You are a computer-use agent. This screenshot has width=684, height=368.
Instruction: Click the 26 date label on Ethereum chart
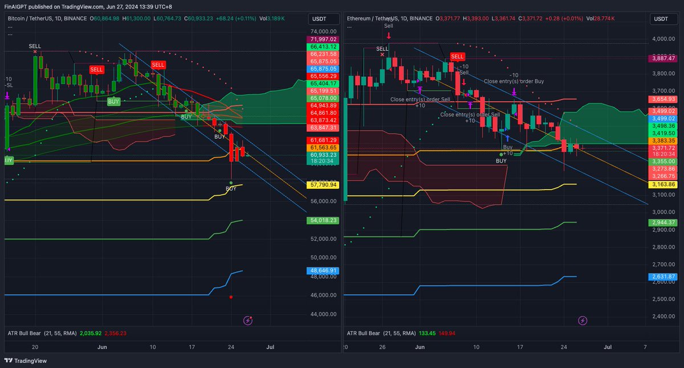point(382,346)
